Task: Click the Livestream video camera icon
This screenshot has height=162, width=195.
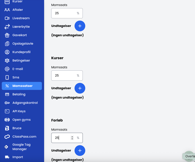Action: click(7, 18)
